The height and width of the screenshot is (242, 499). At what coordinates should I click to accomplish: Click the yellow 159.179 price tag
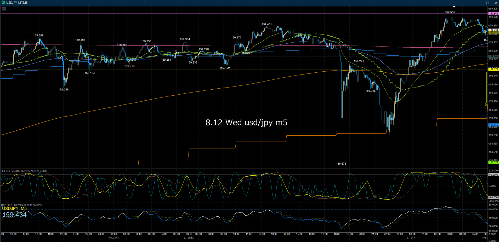(494, 69)
